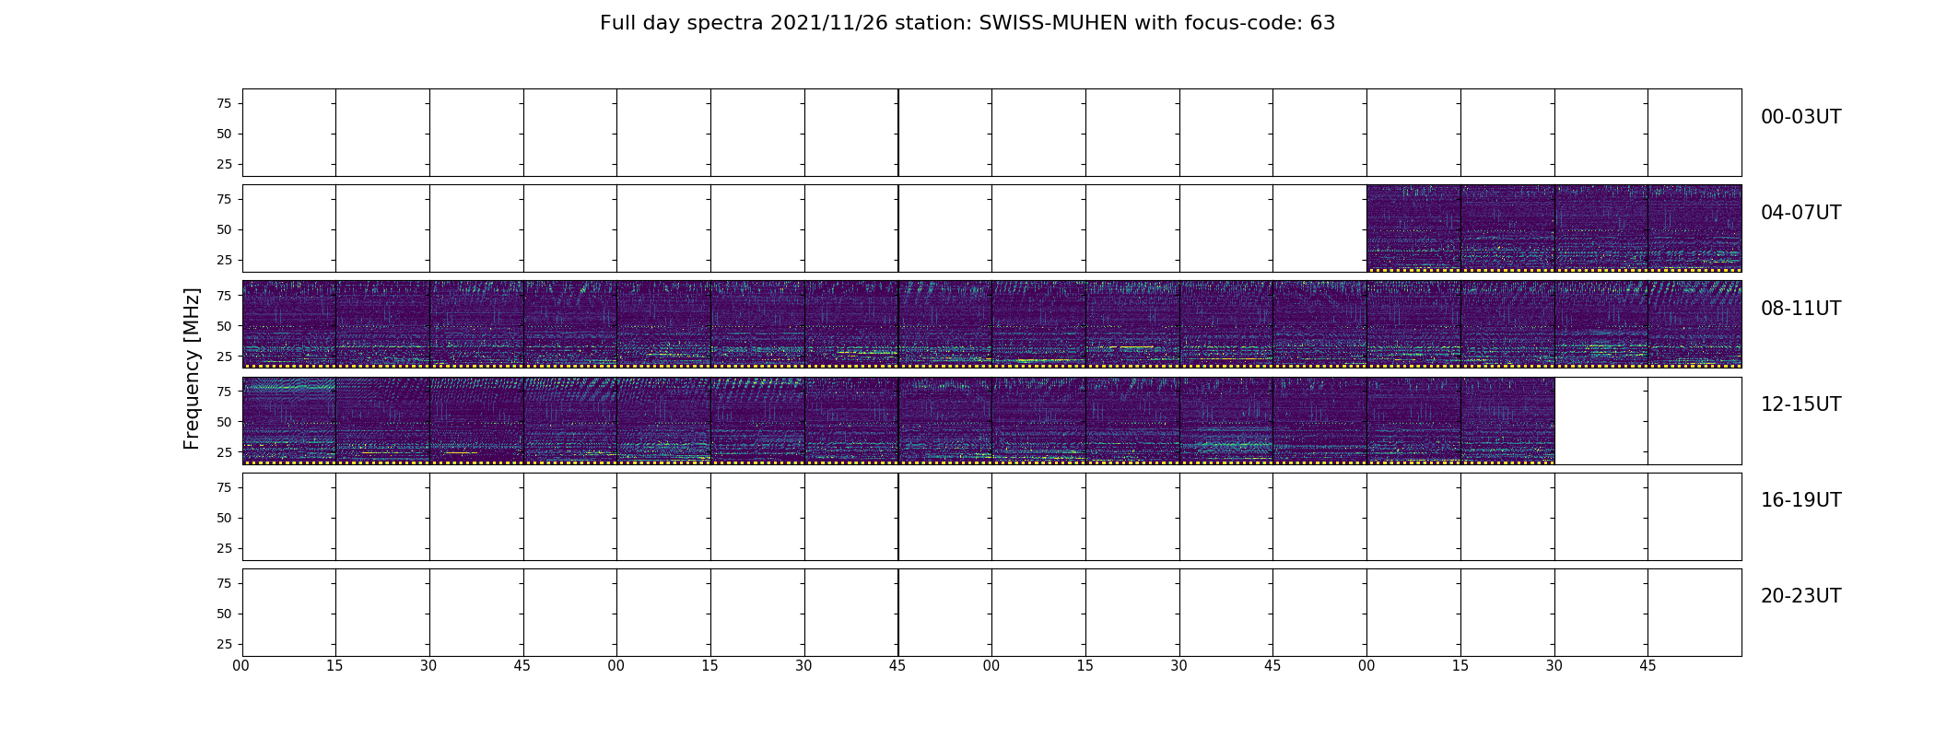Click the 25 MHz tick of the 20-23UT row

[223, 644]
